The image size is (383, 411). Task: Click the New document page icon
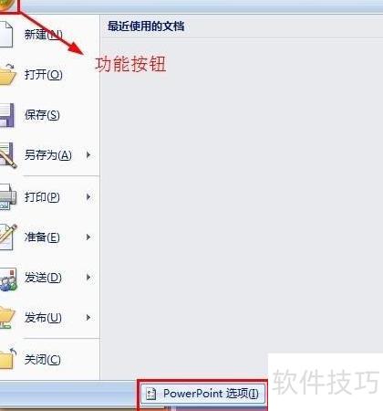click(x=6, y=34)
